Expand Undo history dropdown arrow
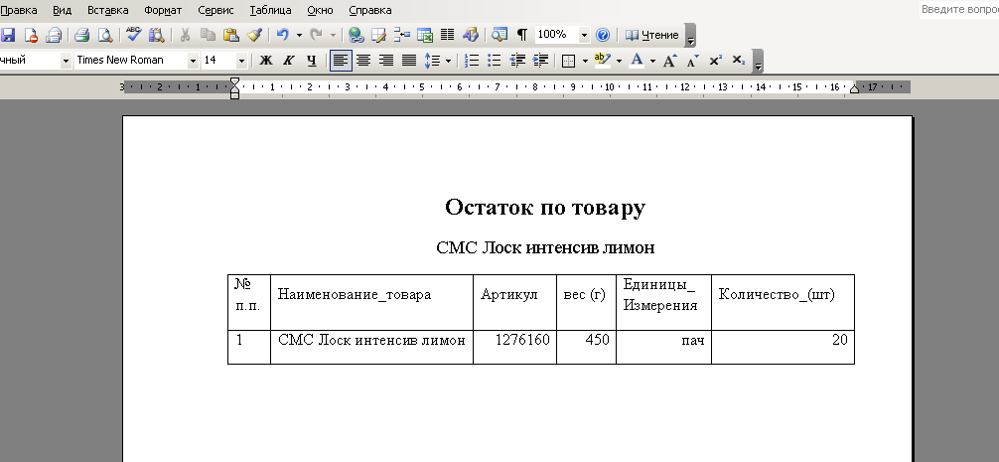The height and width of the screenshot is (462, 999). (299, 35)
